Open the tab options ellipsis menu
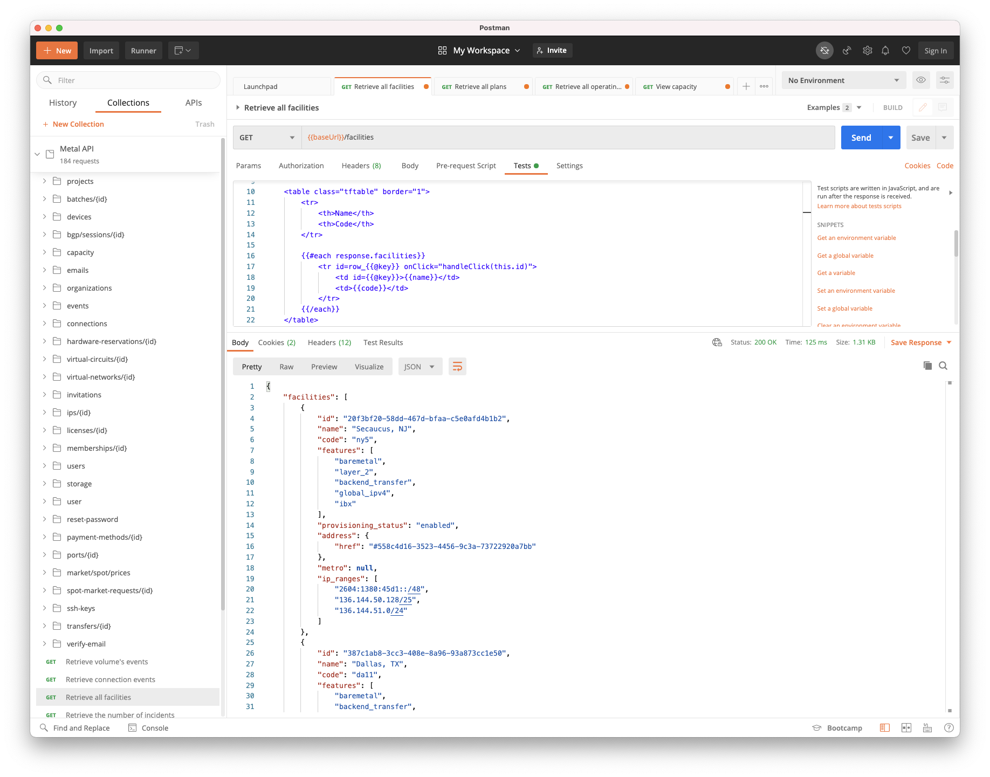The image size is (990, 777). pyautogui.click(x=764, y=86)
